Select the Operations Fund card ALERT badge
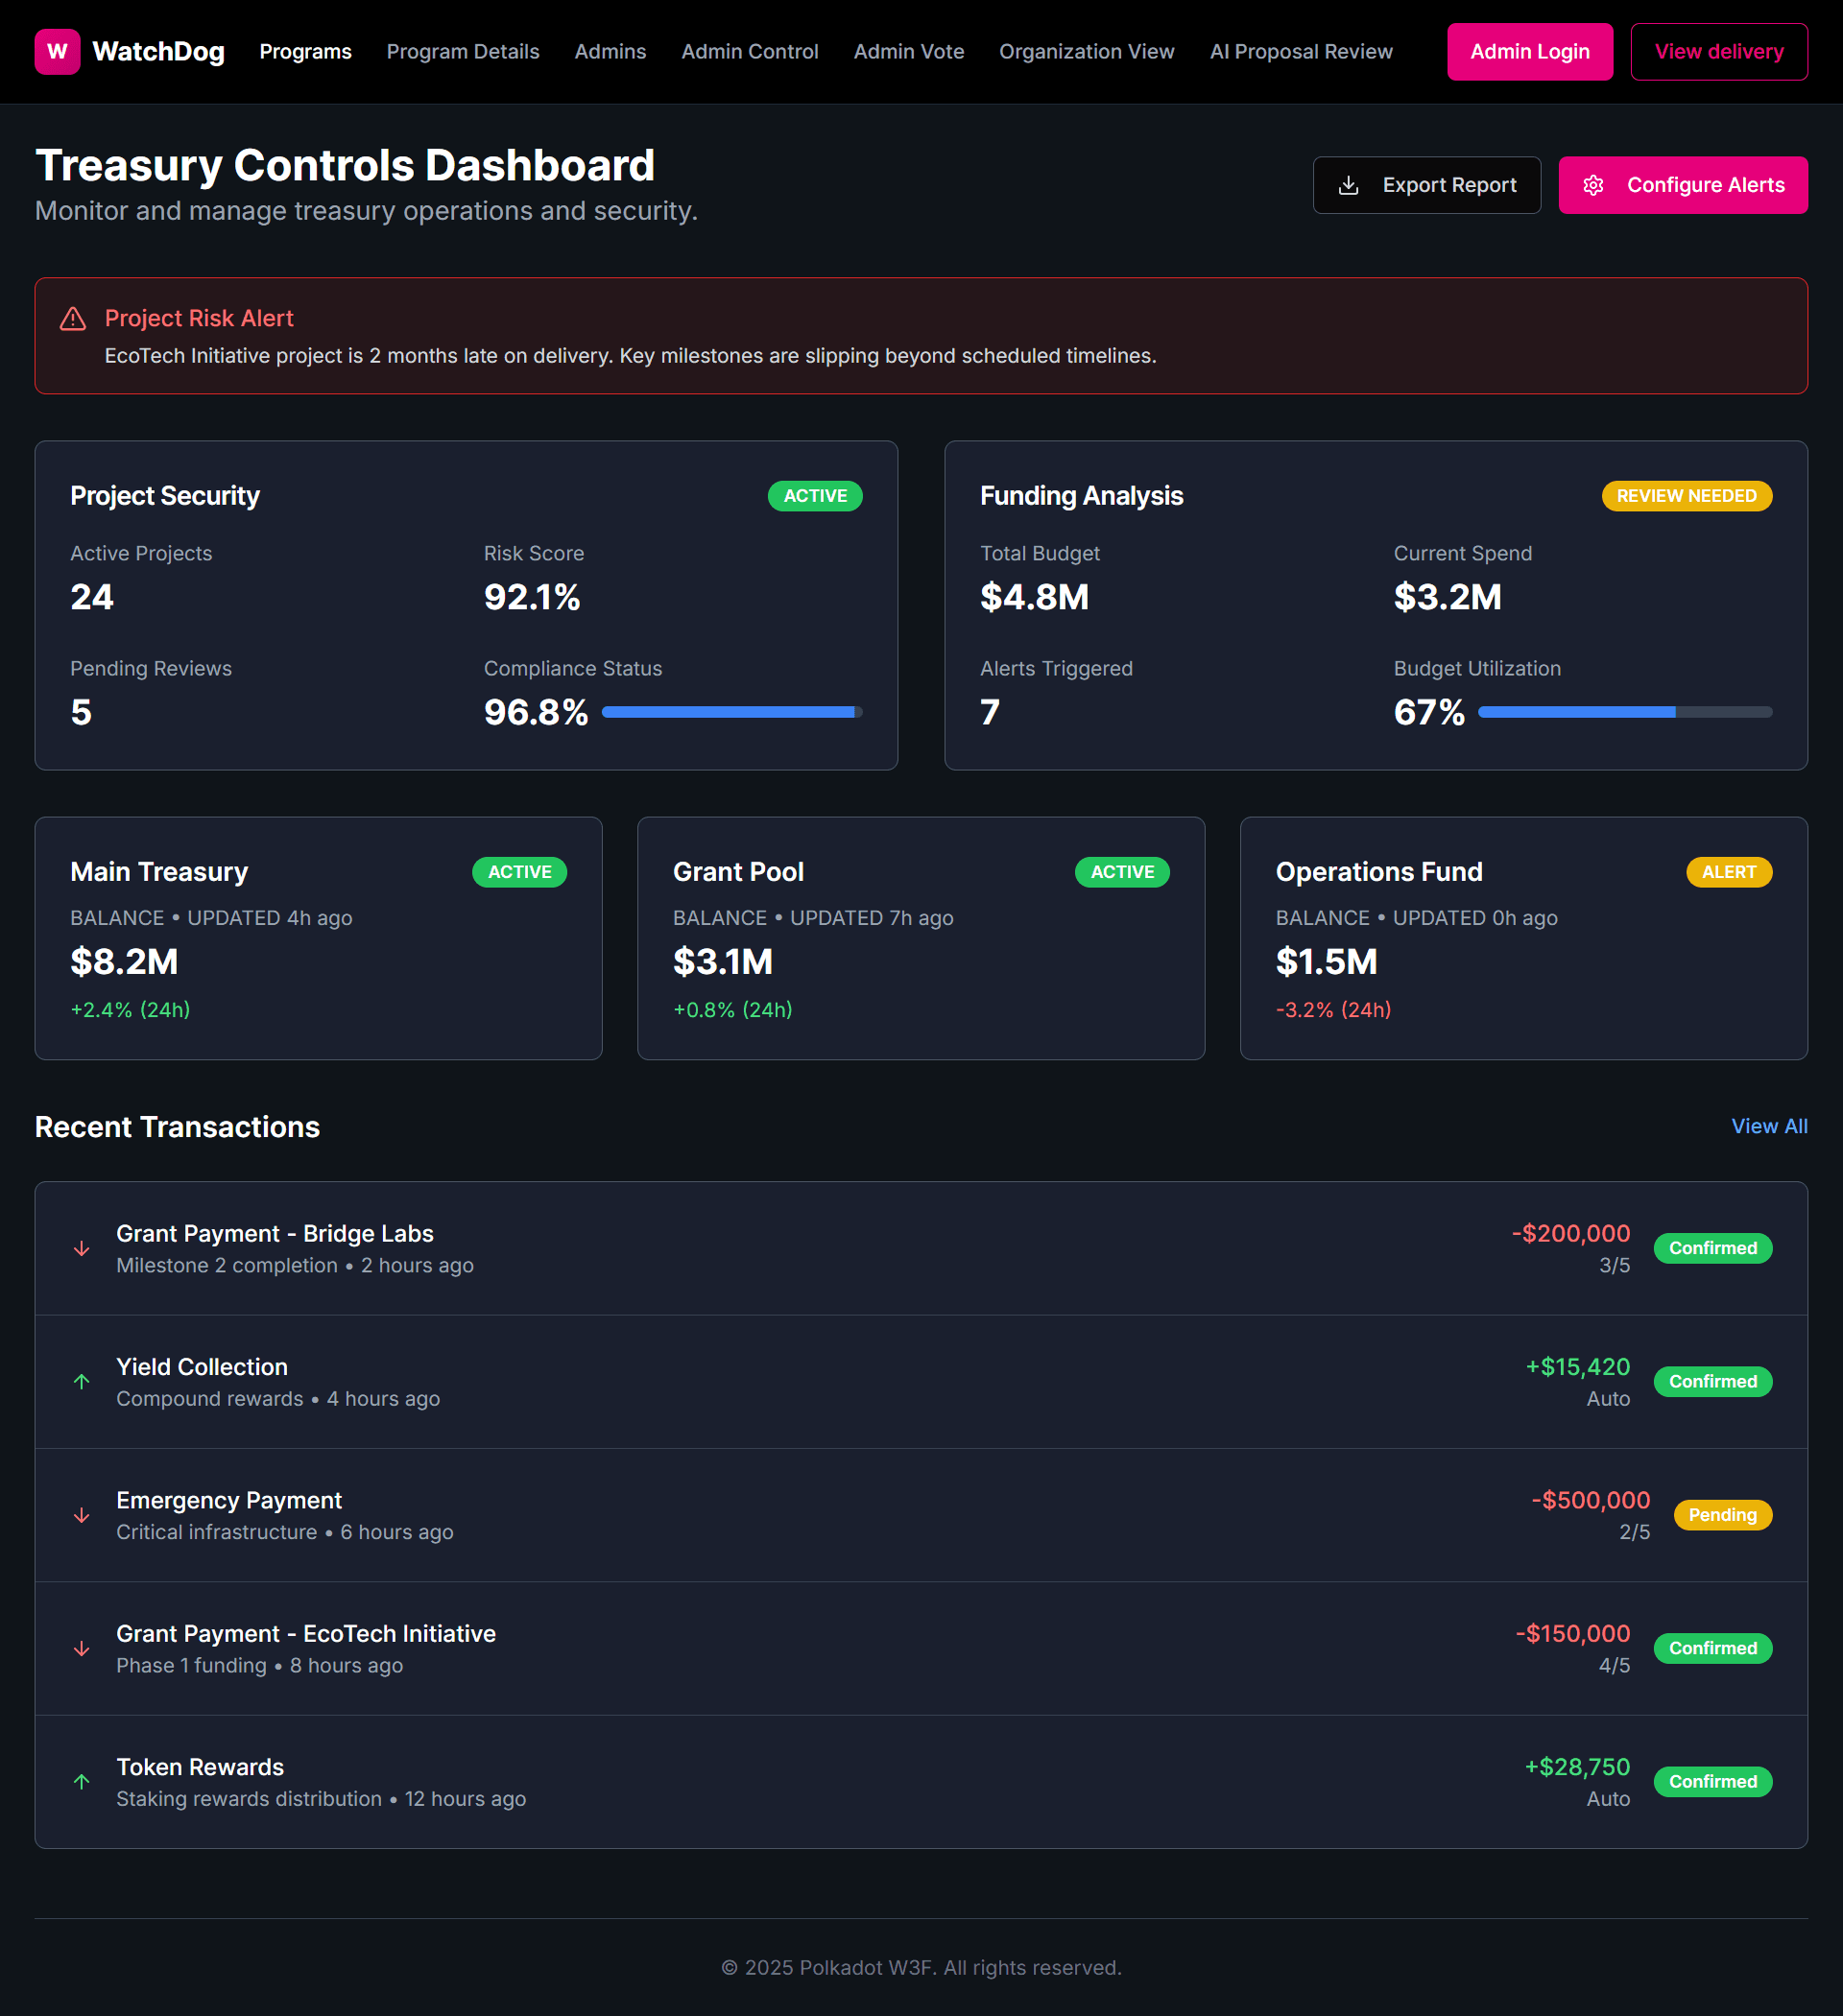The height and width of the screenshot is (2016, 1843). [1728, 872]
